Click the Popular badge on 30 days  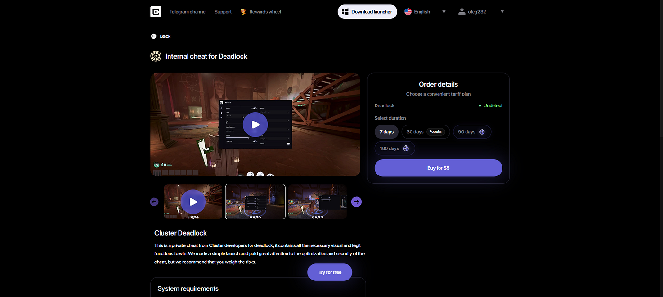(x=436, y=132)
